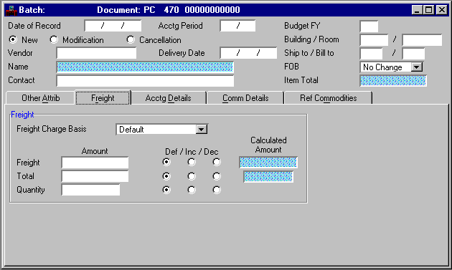This screenshot has width=452, height=270.
Task: Click the Acctg Period field
Action: [237, 26]
